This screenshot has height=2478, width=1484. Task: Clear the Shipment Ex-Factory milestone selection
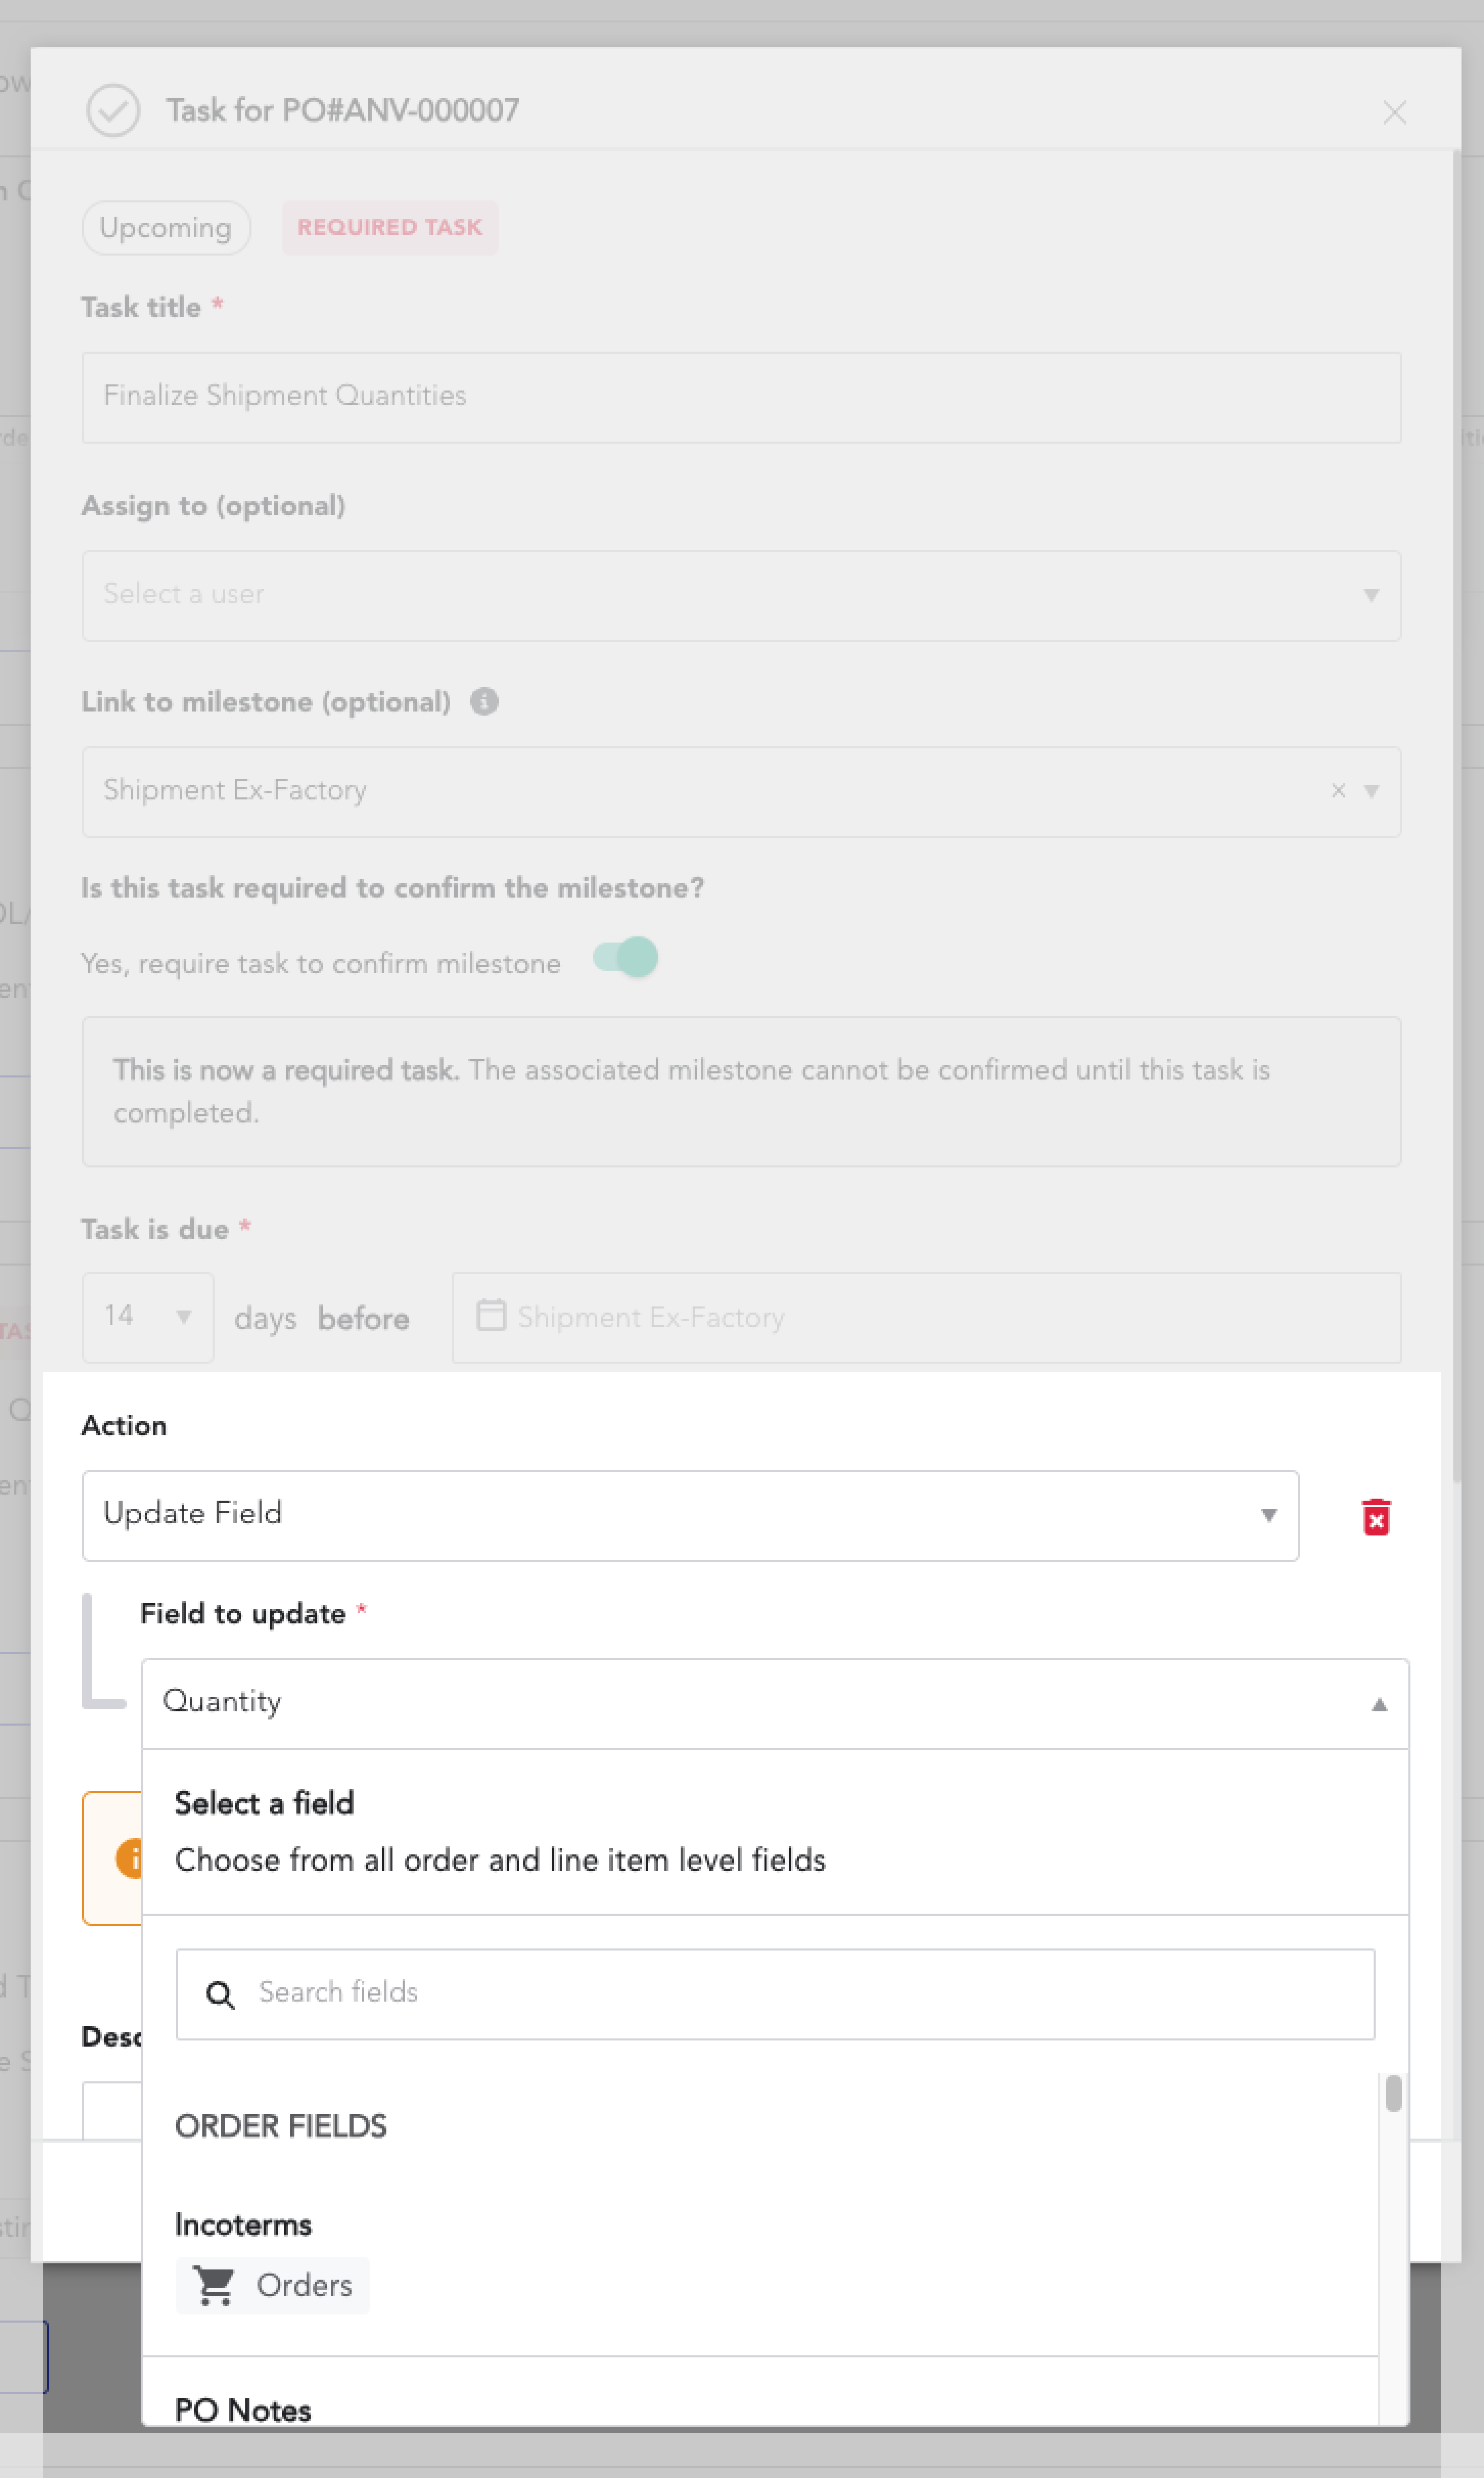tap(1338, 791)
